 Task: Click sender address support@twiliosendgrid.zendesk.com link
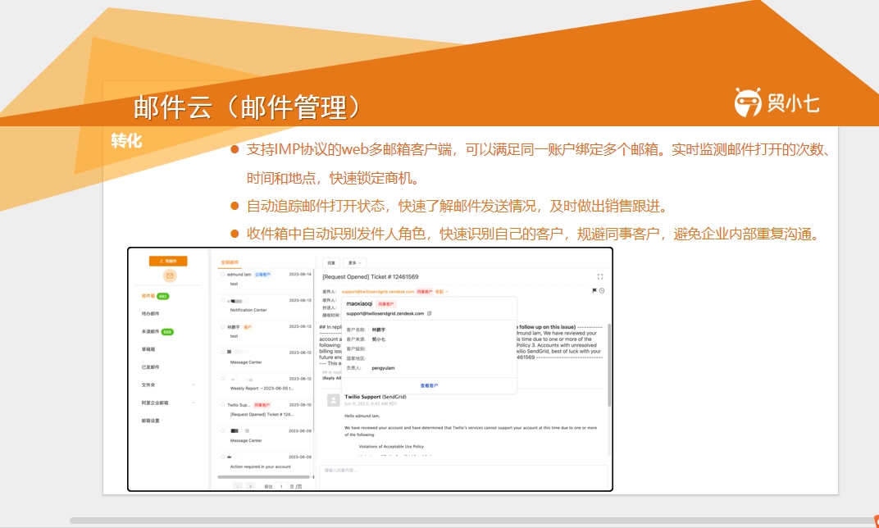pos(378,292)
